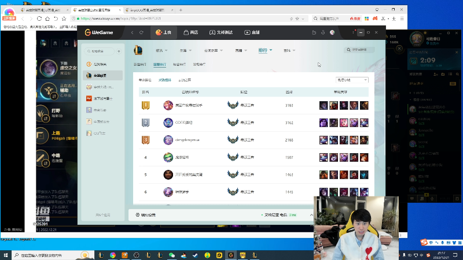Click add friend icon in LoL friends list
Viewport: 463px width, 260px height.
point(436,75)
